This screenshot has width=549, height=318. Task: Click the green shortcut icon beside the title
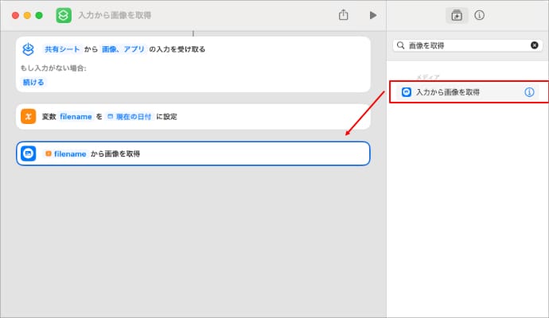pos(64,15)
